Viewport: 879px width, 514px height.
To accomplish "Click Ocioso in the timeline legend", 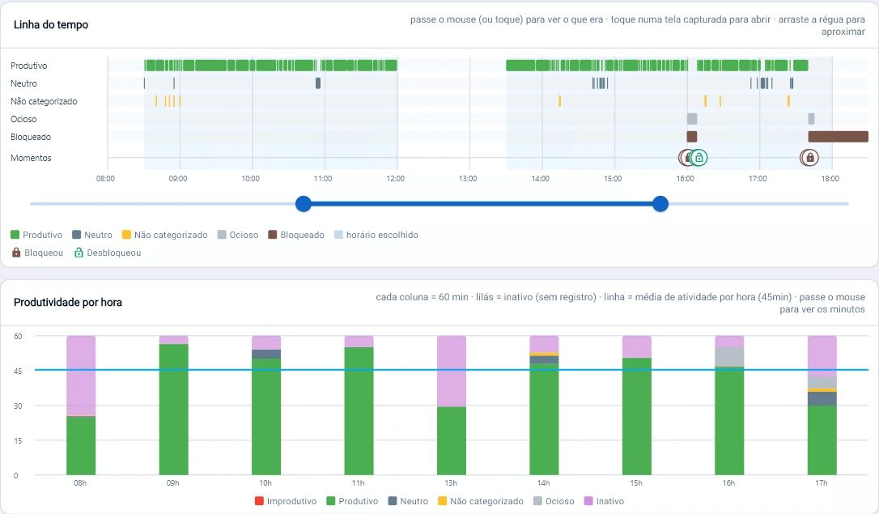I will point(238,235).
